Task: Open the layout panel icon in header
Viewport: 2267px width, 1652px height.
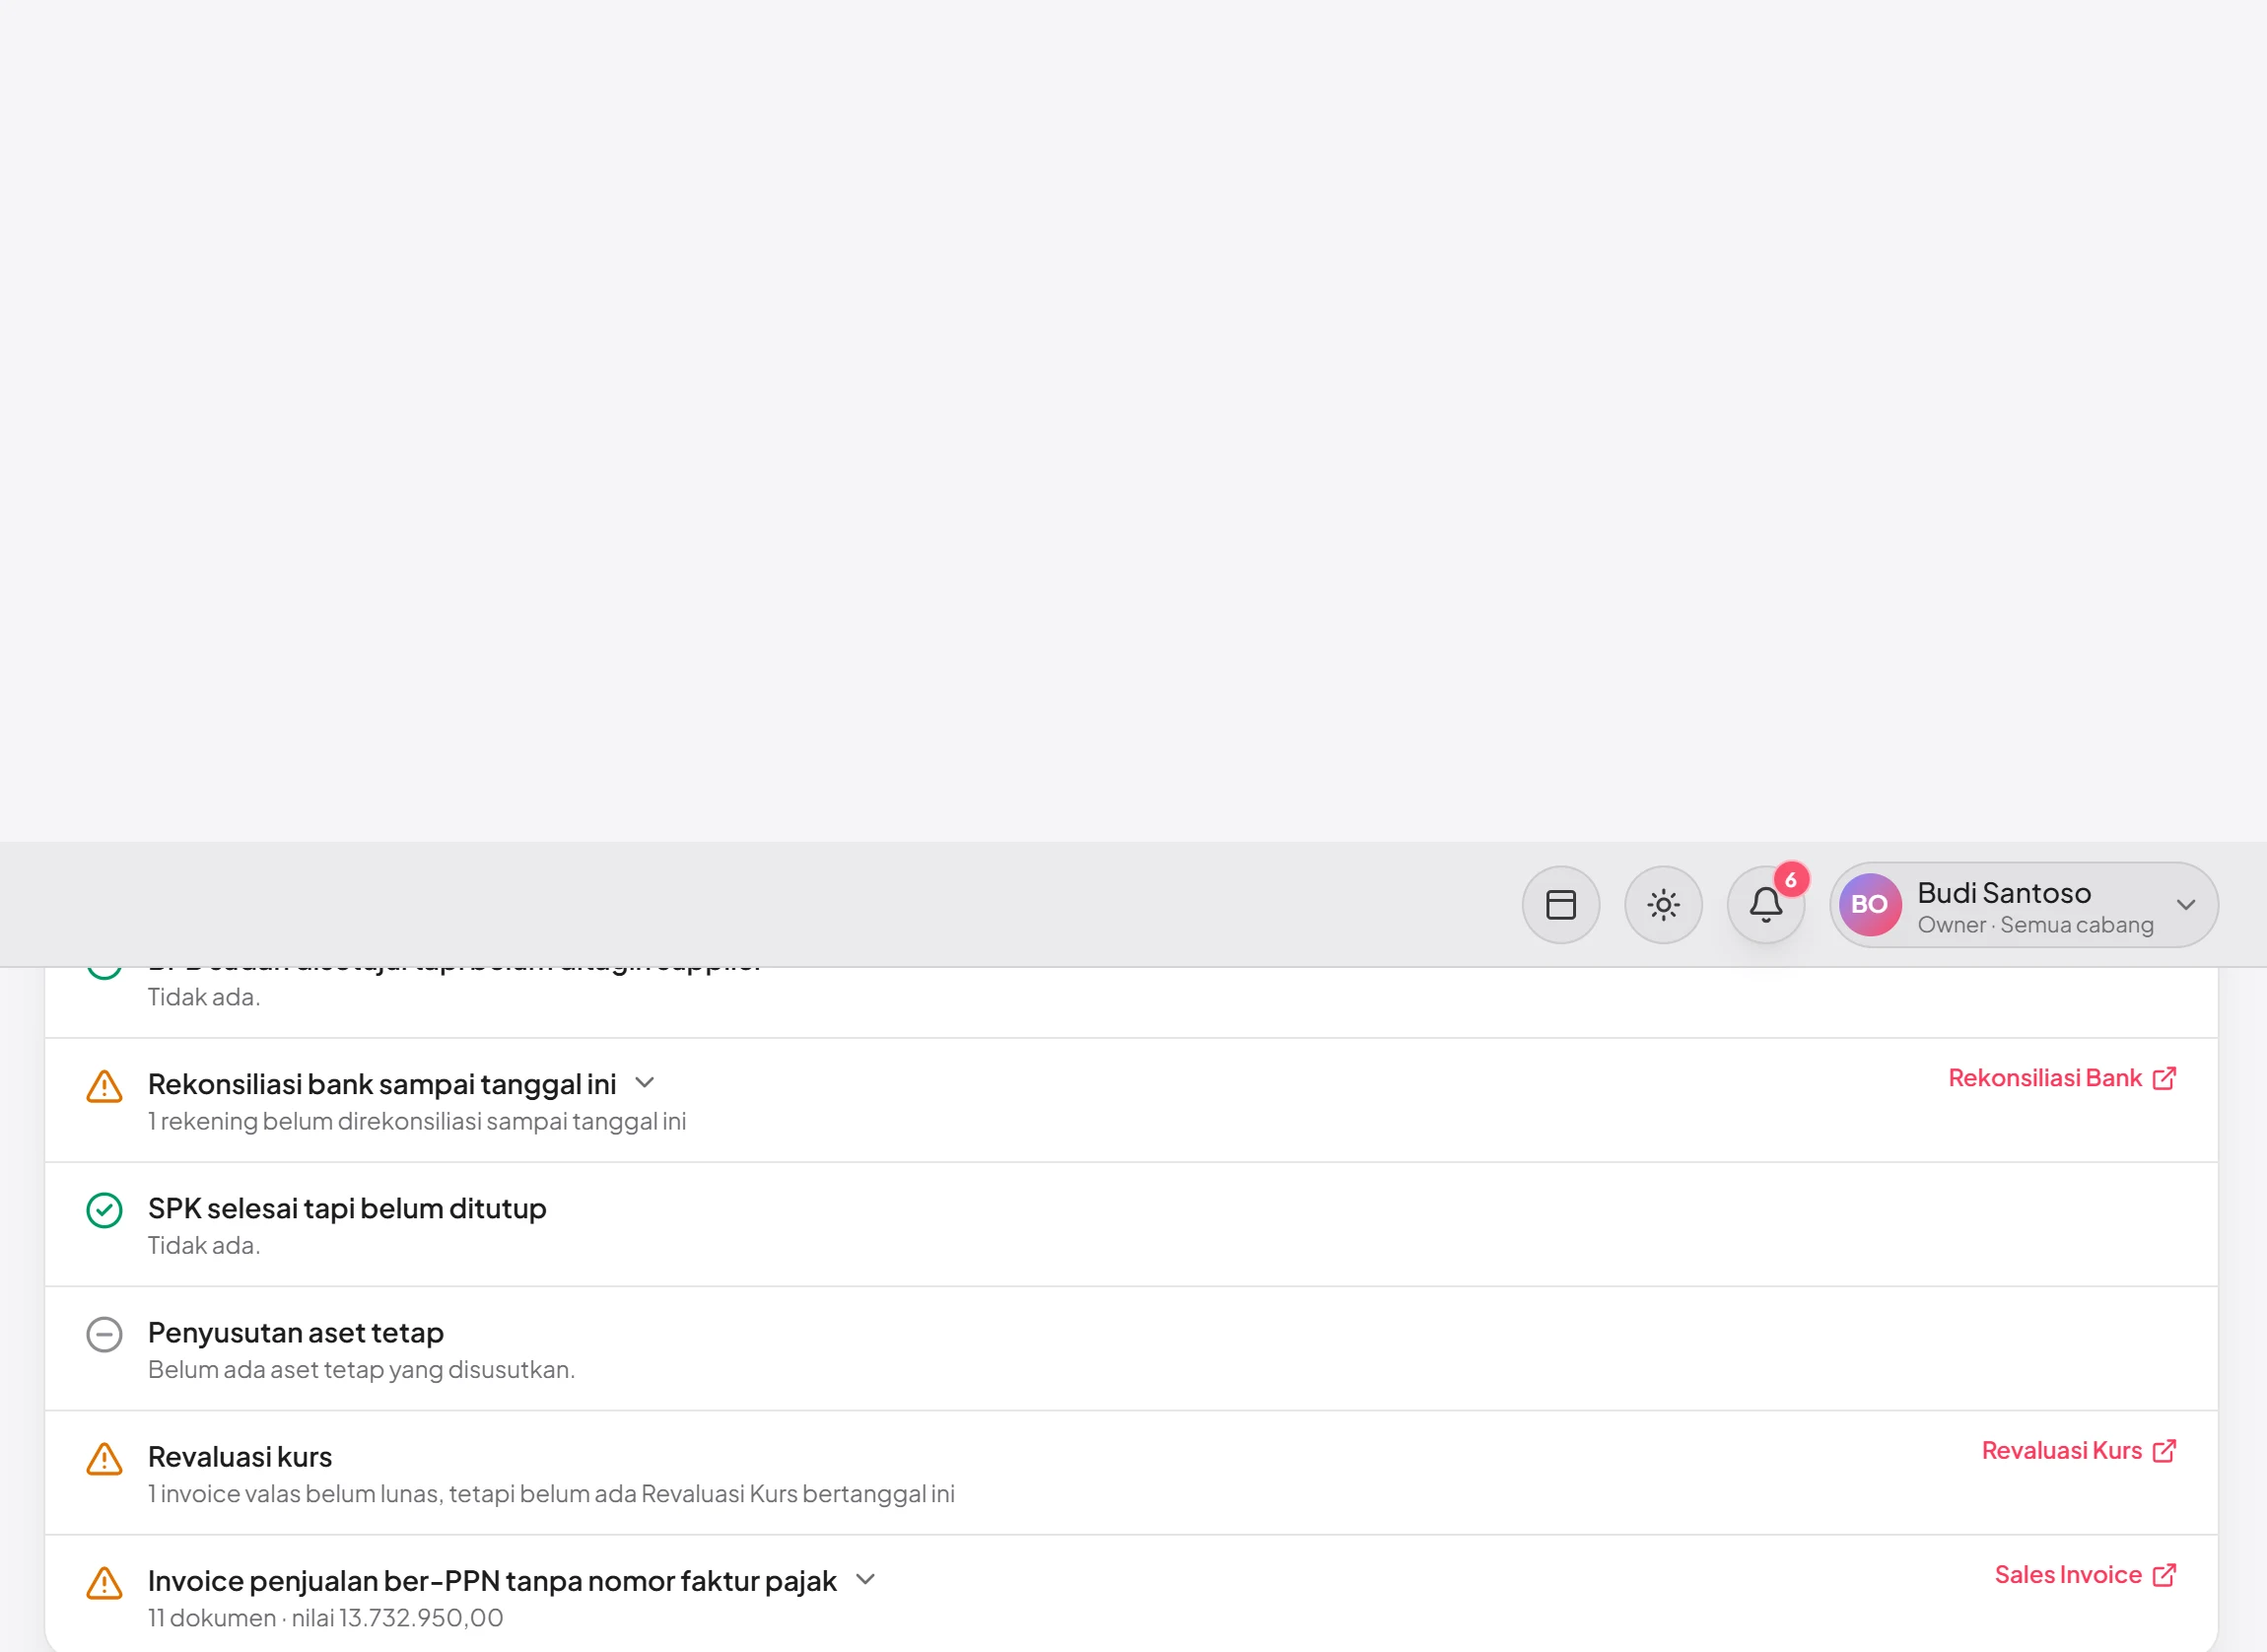Action: [1560, 905]
